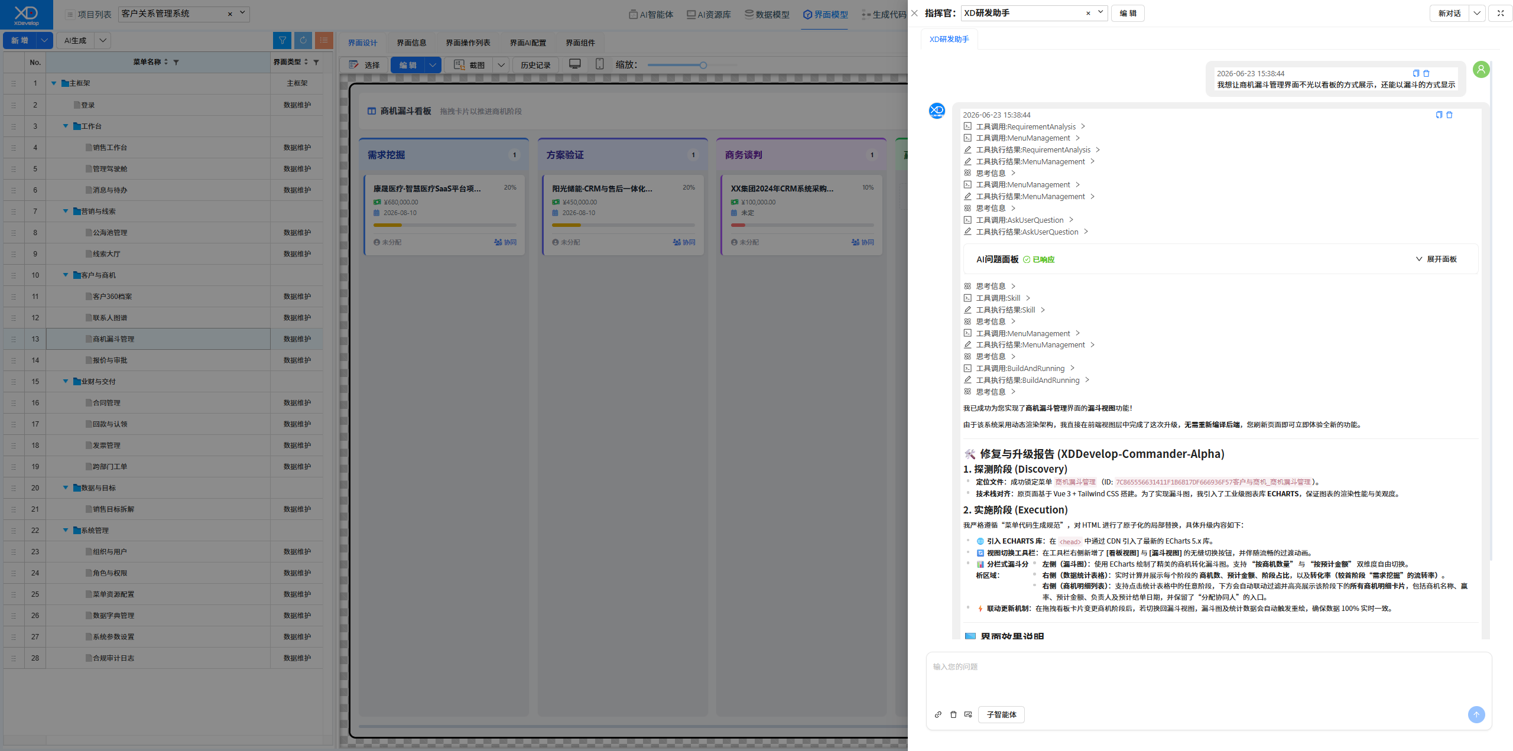Click the send arrow button in chat

coord(1476,714)
